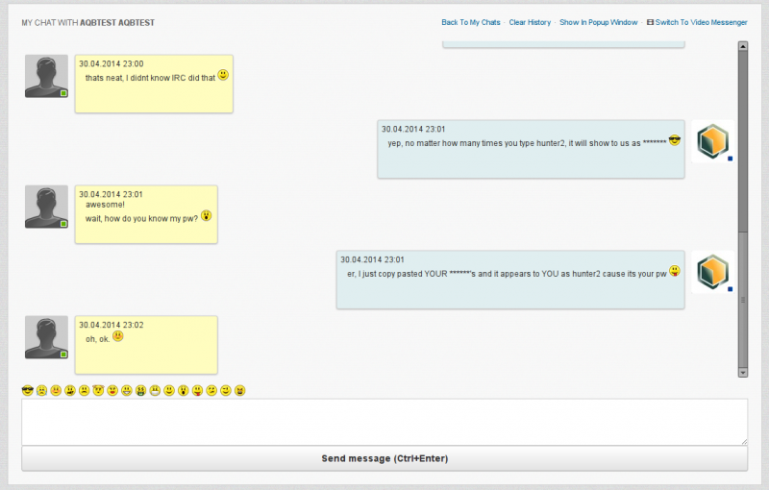769x490 pixels.
Task: Select text "wait, how do you know my pw?"
Action: pos(141,218)
